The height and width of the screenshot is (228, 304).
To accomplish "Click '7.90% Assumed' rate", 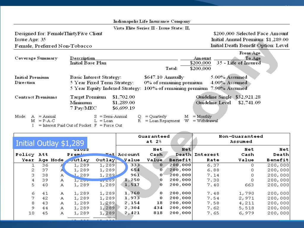I will 229,88.
